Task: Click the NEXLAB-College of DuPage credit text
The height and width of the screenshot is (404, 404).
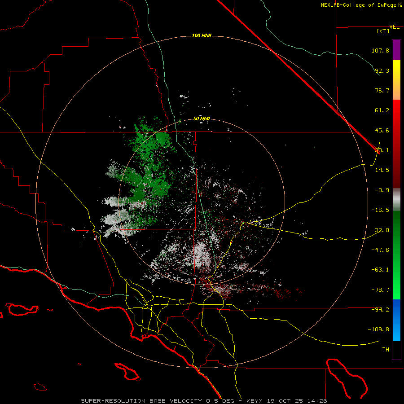Action: [361, 5]
